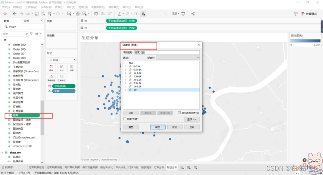Click the redo forward arrow in toolbar
Viewport: 323px width, 175px height.
click(x=21, y=14)
